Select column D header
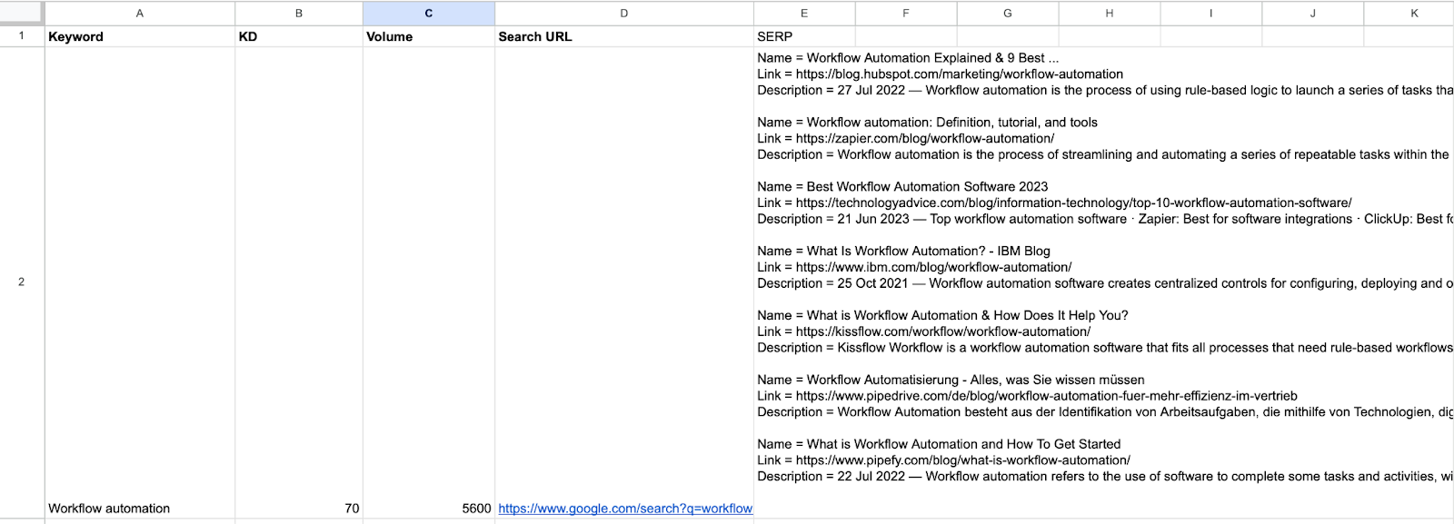 [x=624, y=13]
